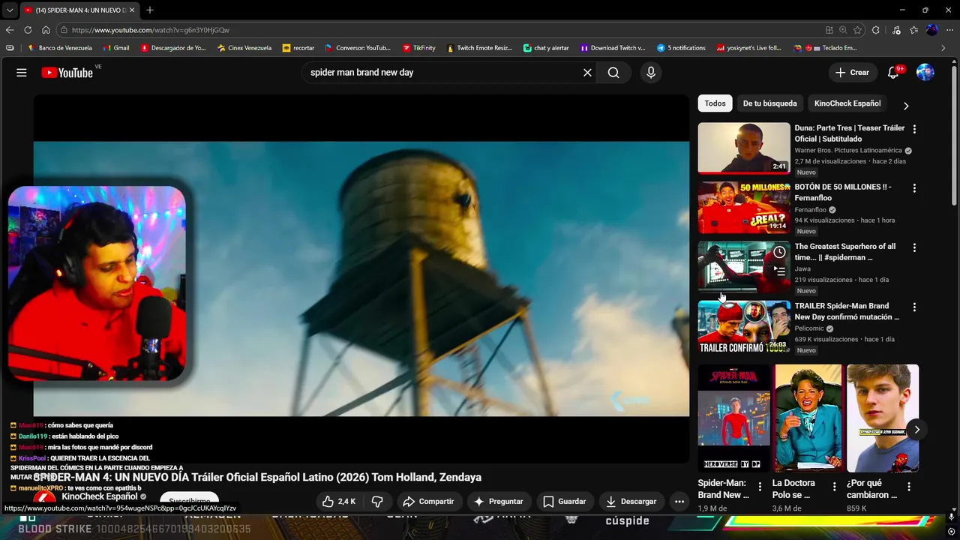This screenshot has width=960, height=540.
Task: Click the 639 K visualizaciones text
Action: point(826,339)
